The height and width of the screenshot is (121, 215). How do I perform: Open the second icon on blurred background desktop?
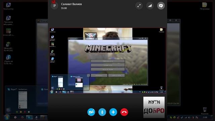tap(8, 20)
